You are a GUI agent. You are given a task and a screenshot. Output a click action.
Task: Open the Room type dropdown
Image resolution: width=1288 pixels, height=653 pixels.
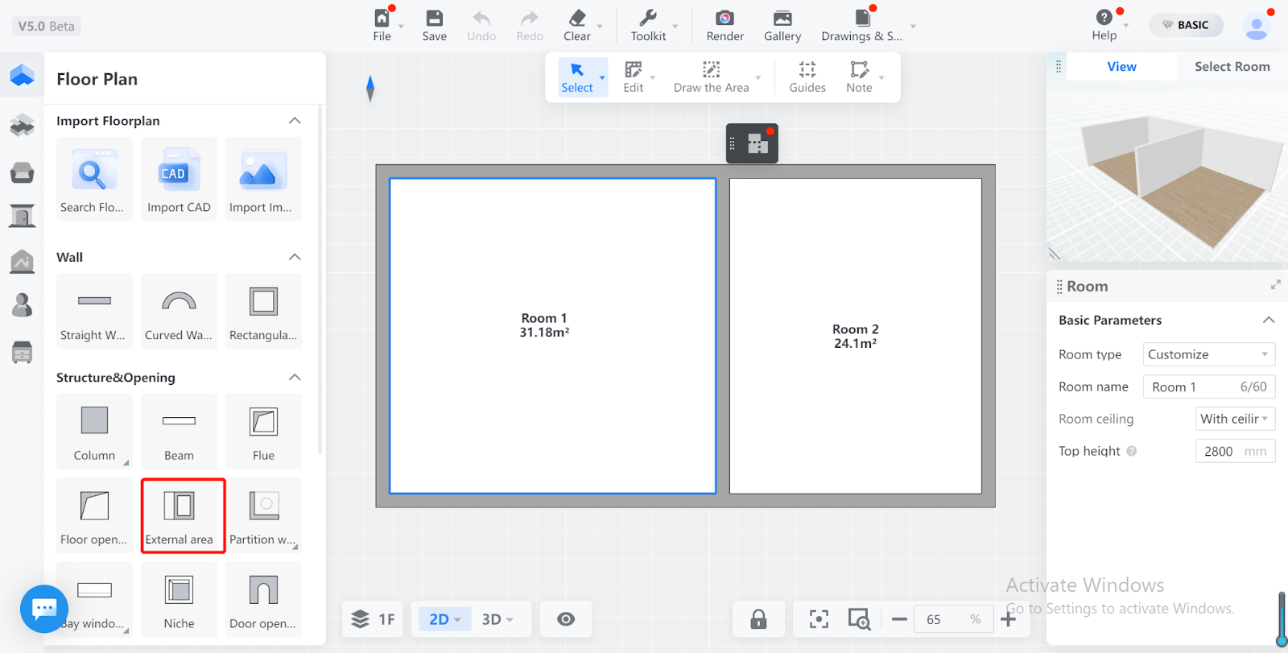coord(1208,354)
